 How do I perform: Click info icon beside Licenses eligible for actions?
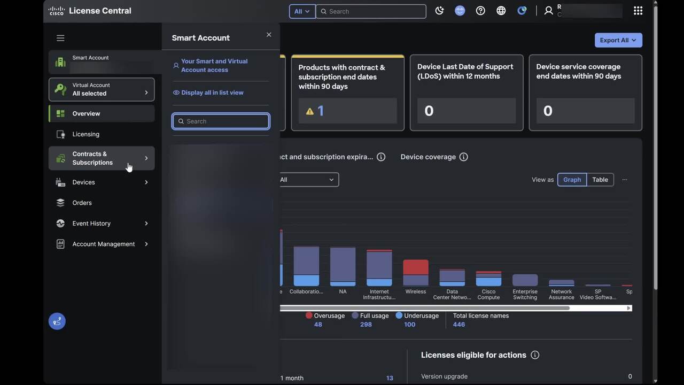pyautogui.click(x=535, y=355)
